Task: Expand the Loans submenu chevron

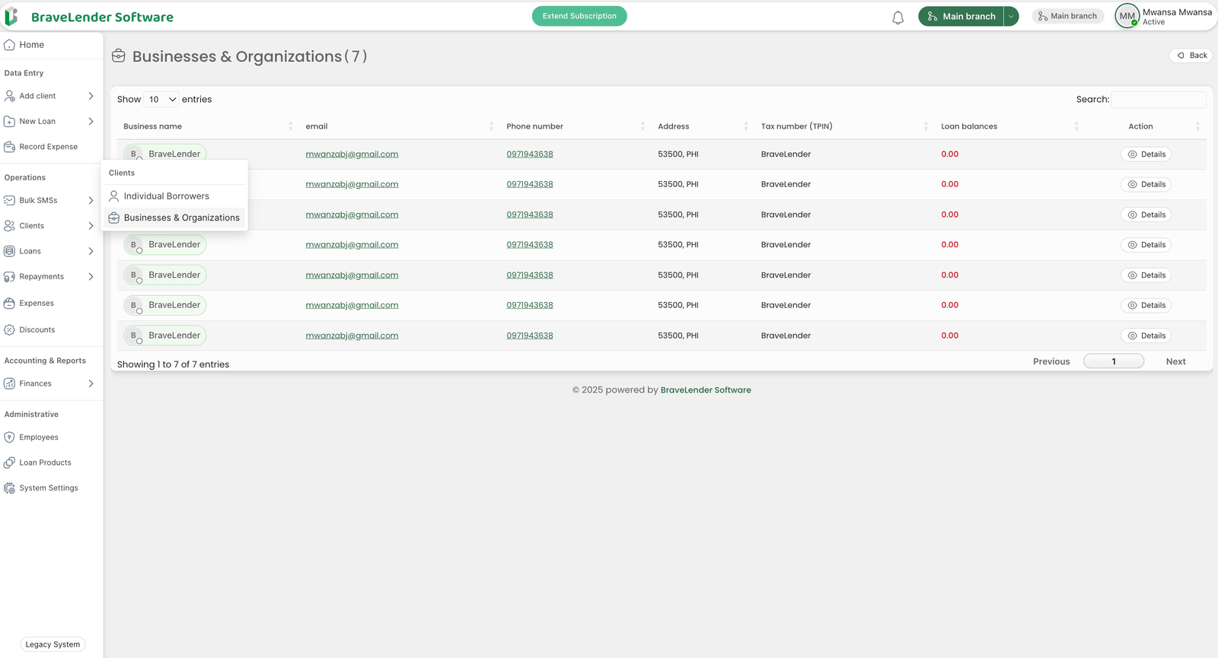Action: coord(91,251)
